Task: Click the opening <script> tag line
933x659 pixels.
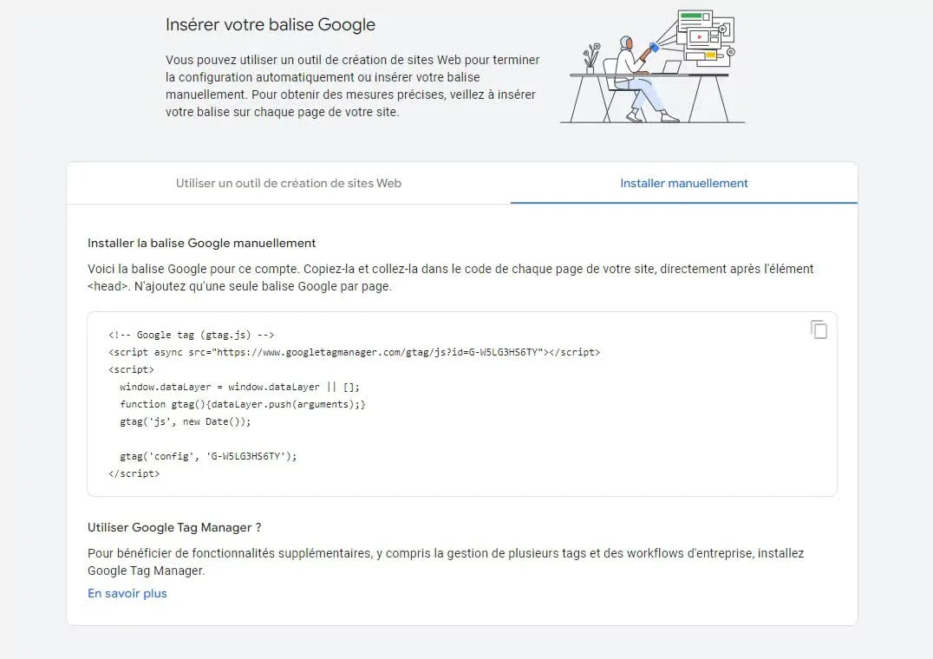Action: pos(132,369)
